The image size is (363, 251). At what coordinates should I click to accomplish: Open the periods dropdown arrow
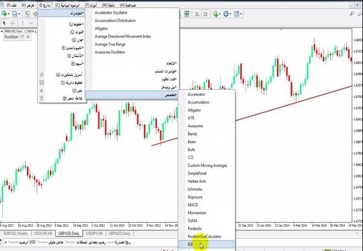point(230,14)
